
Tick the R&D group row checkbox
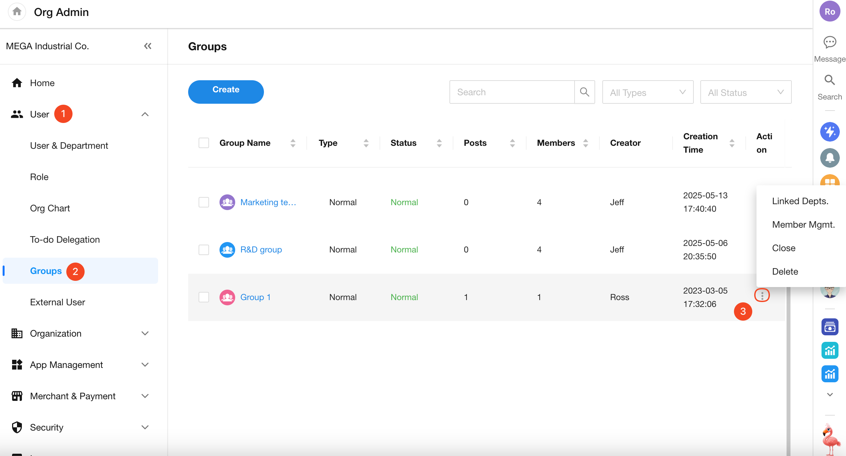(x=203, y=250)
